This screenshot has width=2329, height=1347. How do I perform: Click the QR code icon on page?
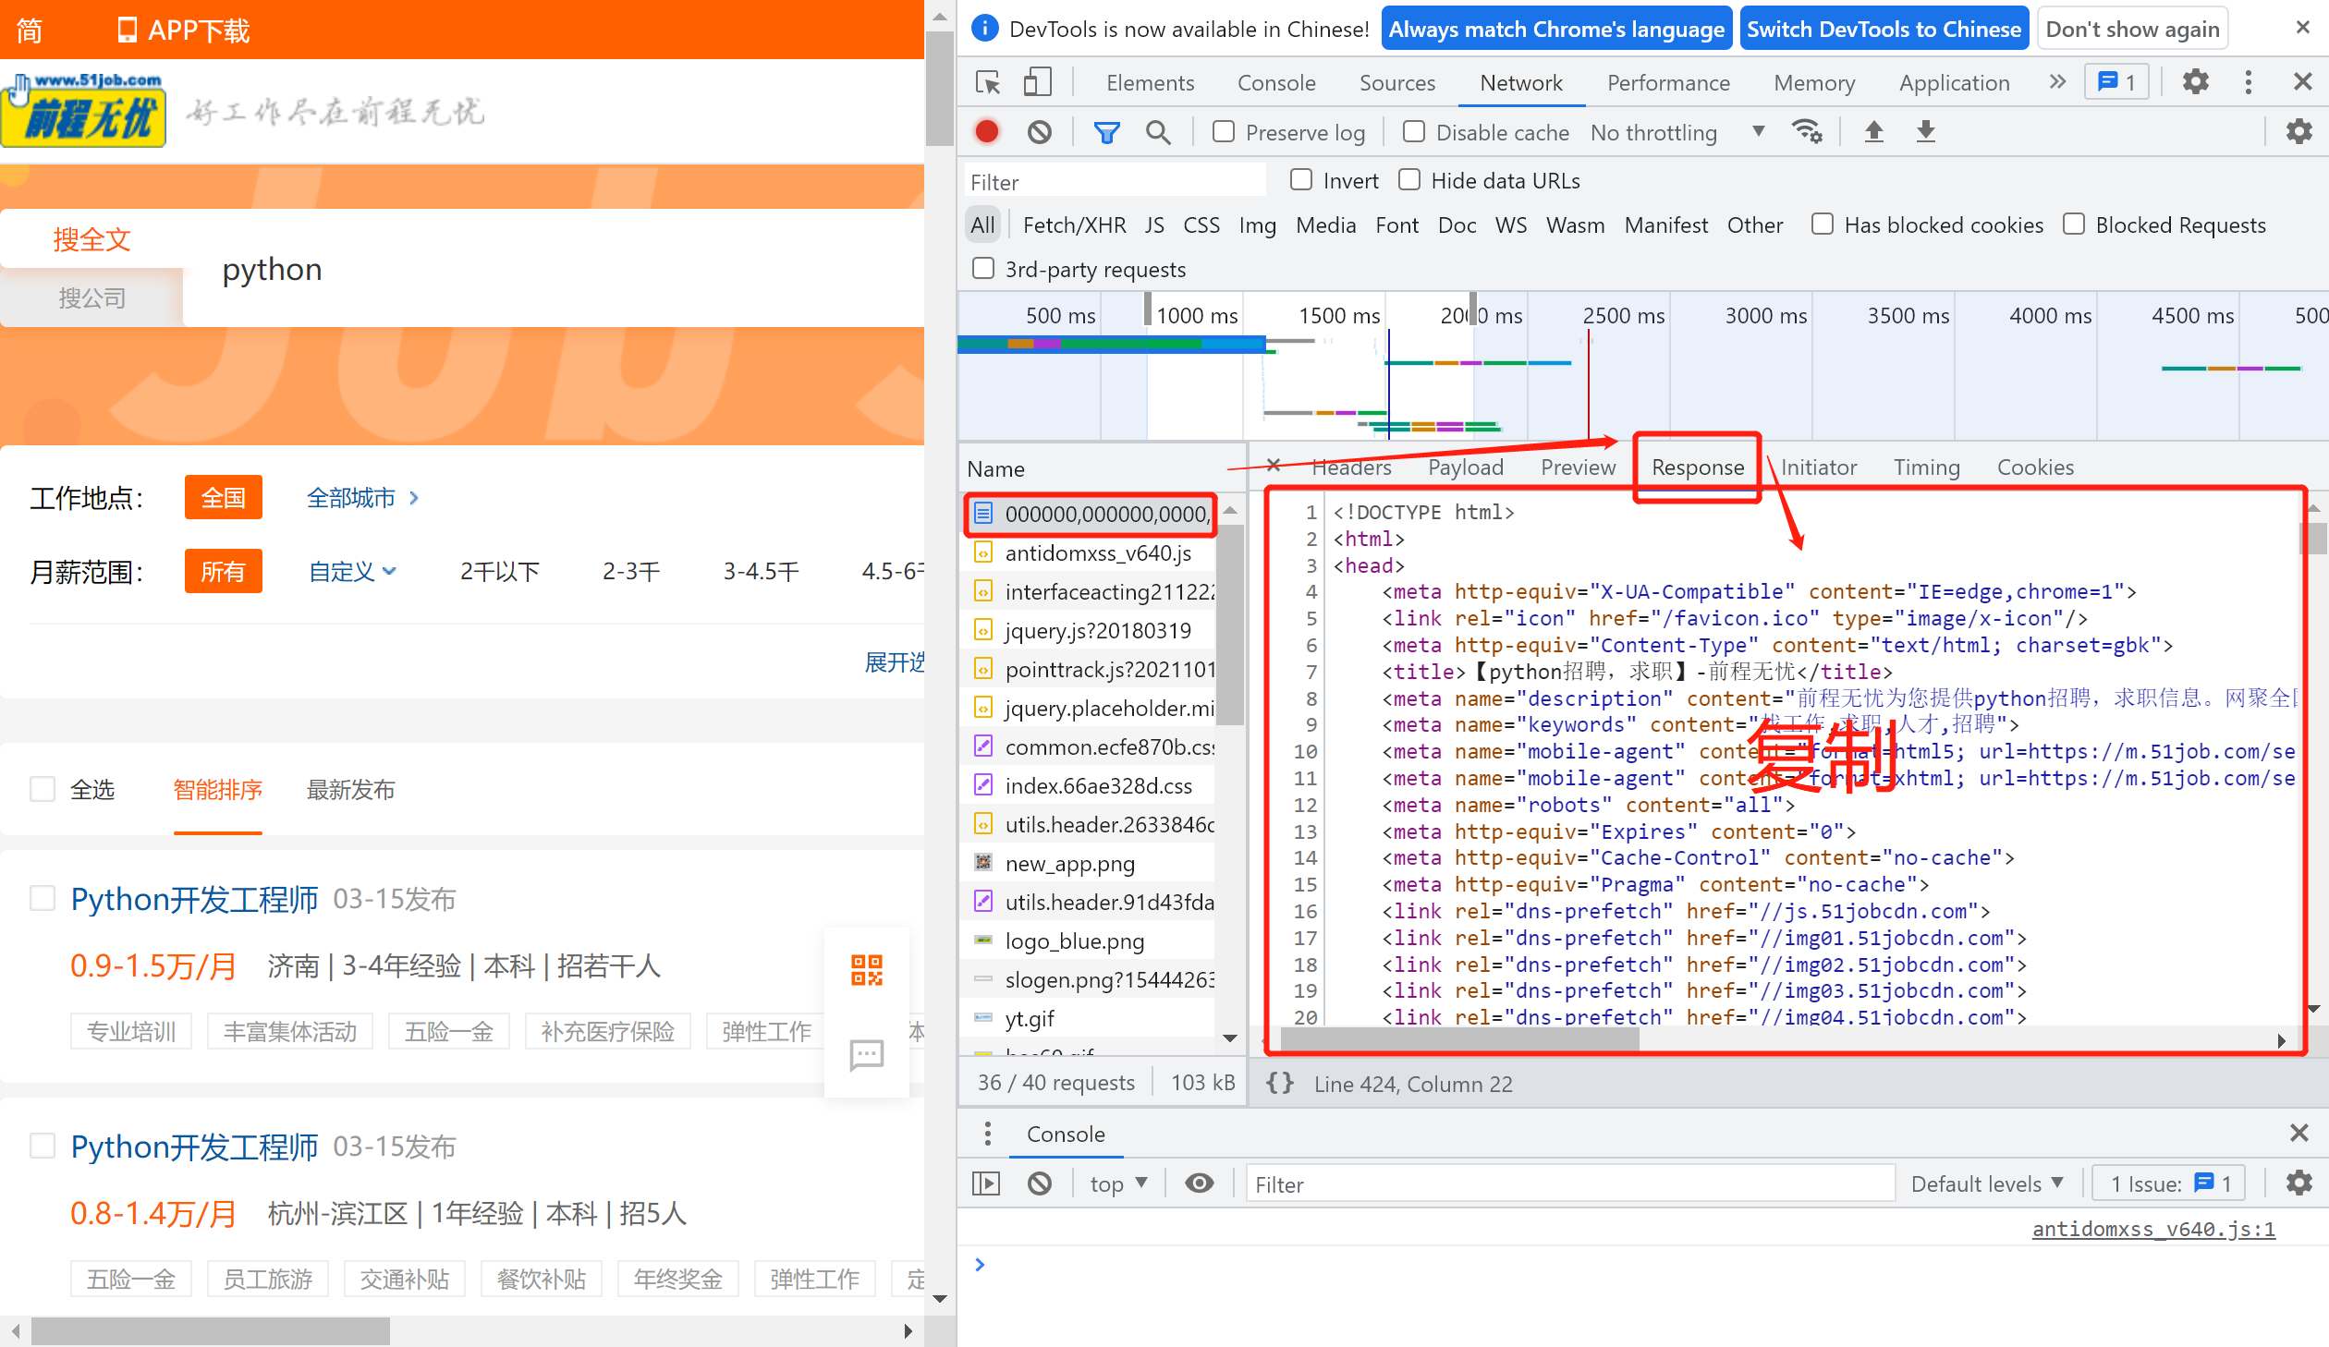[866, 970]
